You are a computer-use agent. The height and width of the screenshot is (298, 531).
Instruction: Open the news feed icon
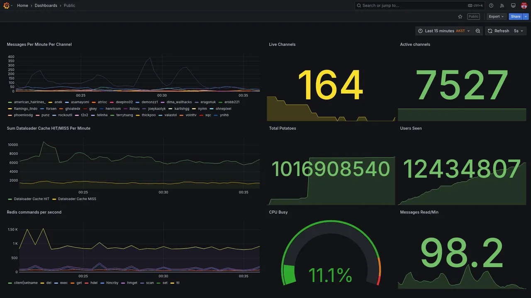click(502, 5)
